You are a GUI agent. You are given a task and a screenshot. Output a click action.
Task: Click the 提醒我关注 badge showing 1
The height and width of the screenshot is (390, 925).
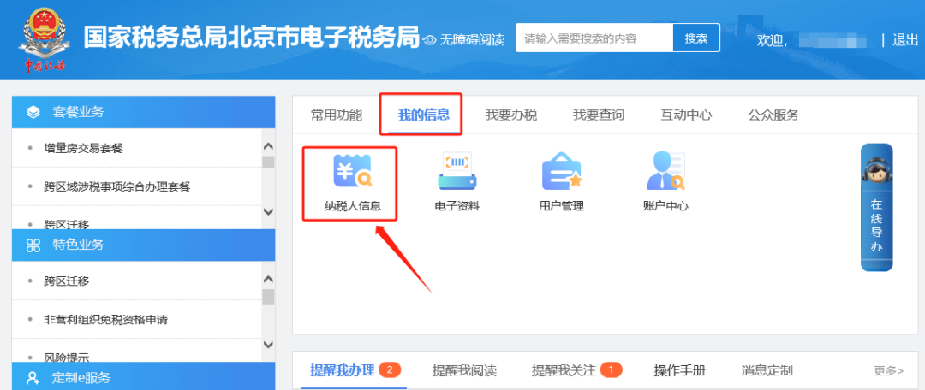pyautogui.click(x=612, y=370)
